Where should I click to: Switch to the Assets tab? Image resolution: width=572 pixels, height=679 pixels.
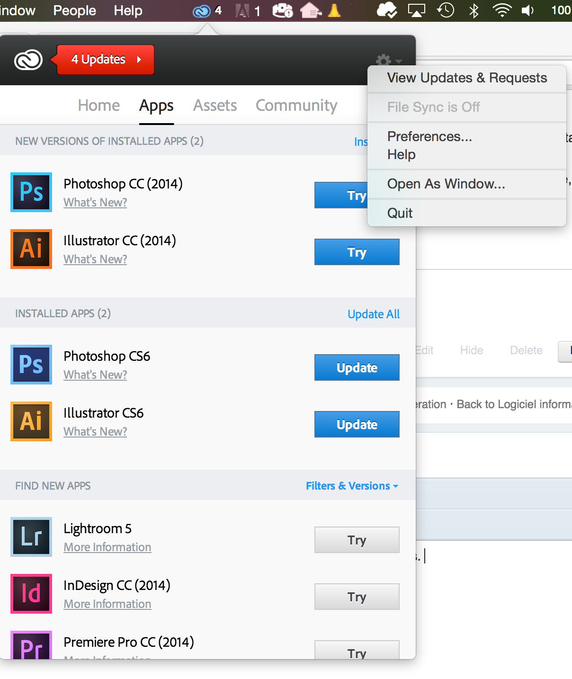(215, 105)
